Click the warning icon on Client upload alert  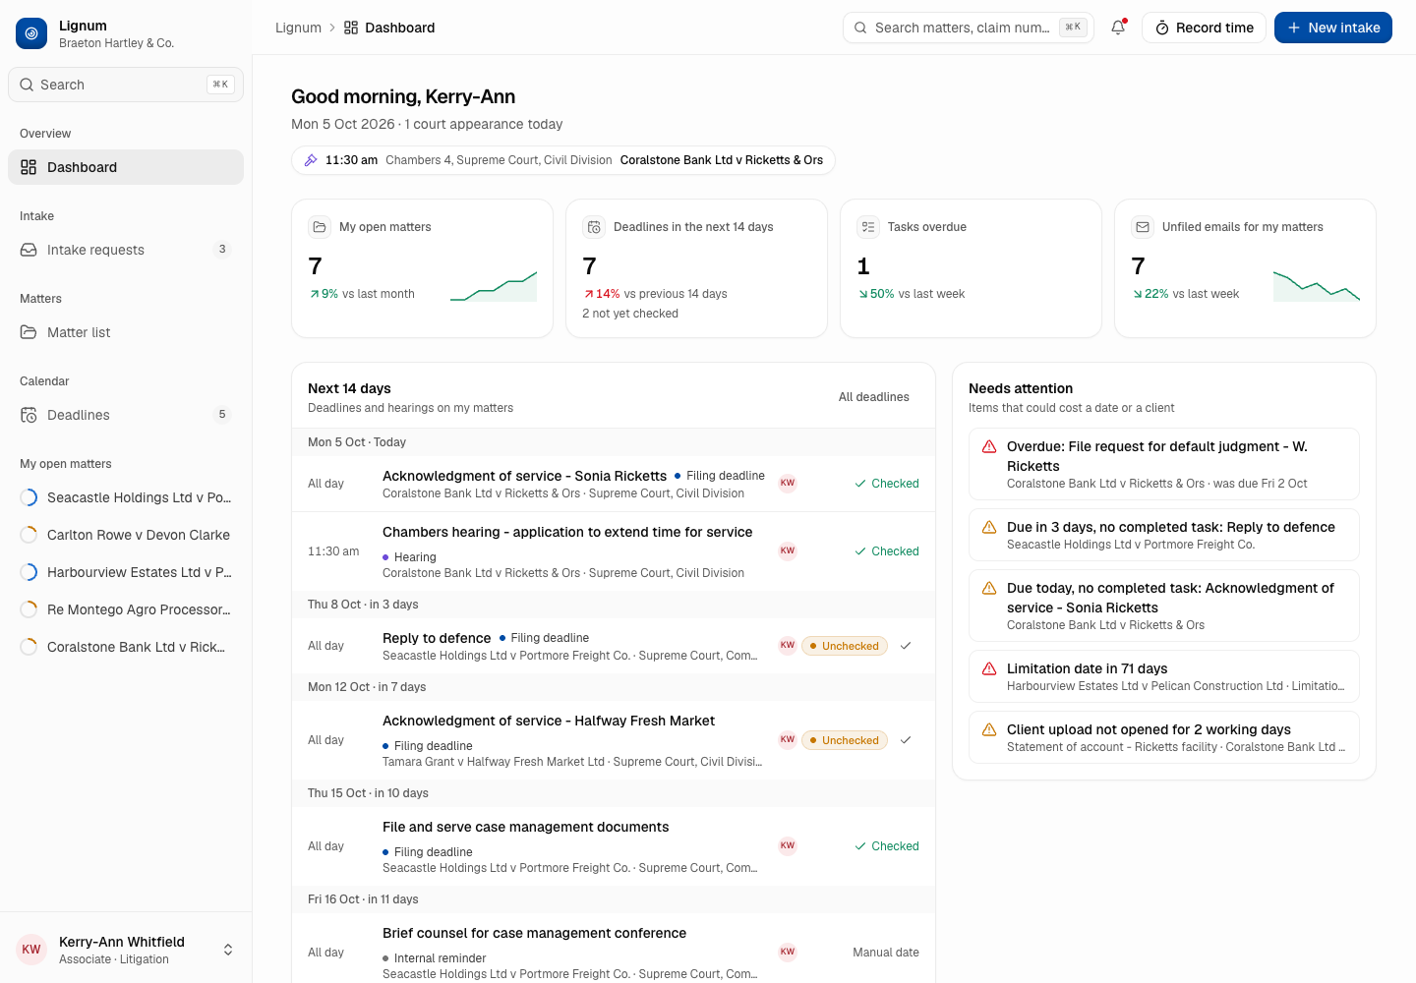click(989, 729)
